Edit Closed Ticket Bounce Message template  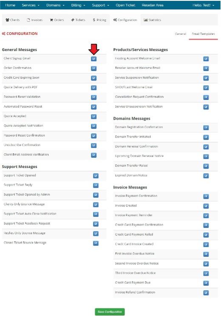click(x=96, y=243)
